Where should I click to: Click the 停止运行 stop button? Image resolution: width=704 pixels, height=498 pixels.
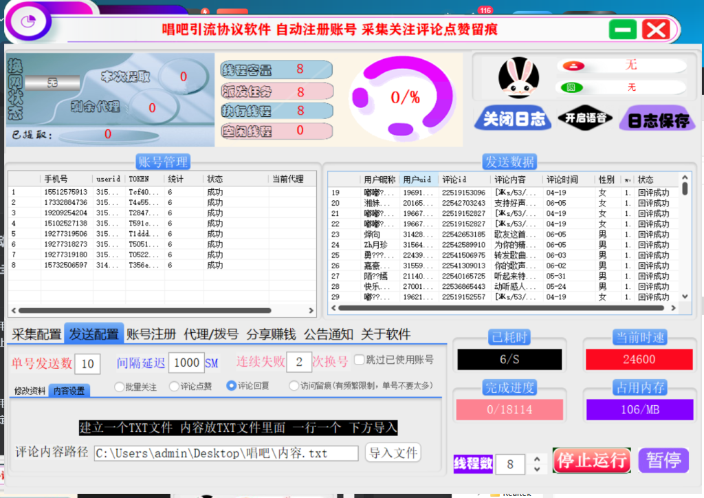point(591,461)
